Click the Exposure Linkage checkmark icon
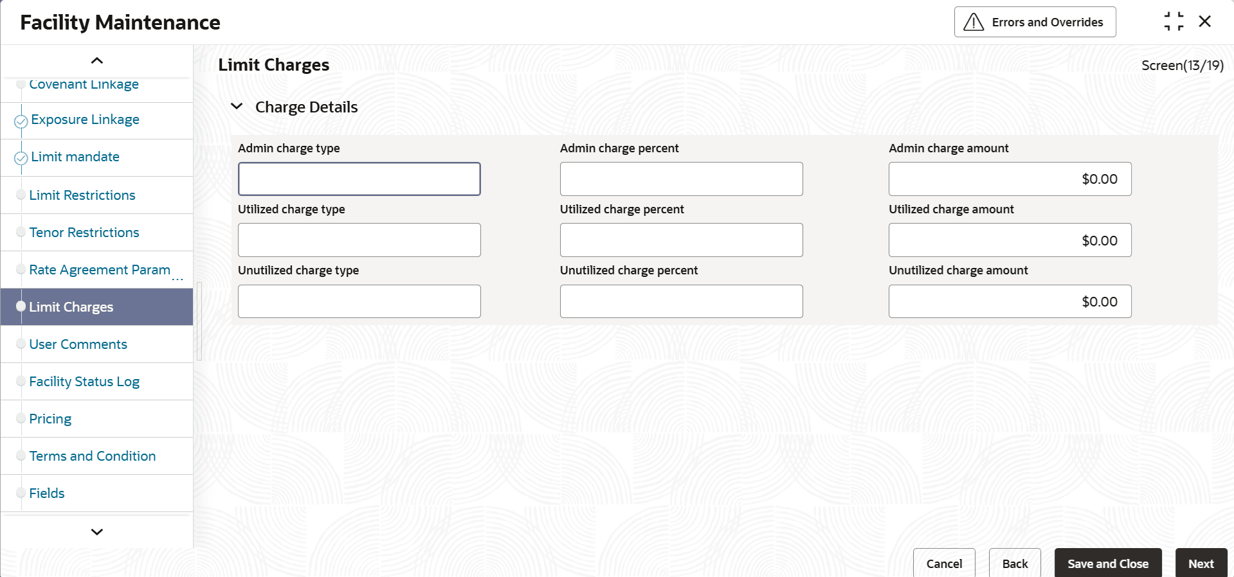The height and width of the screenshot is (577, 1234). [21, 121]
